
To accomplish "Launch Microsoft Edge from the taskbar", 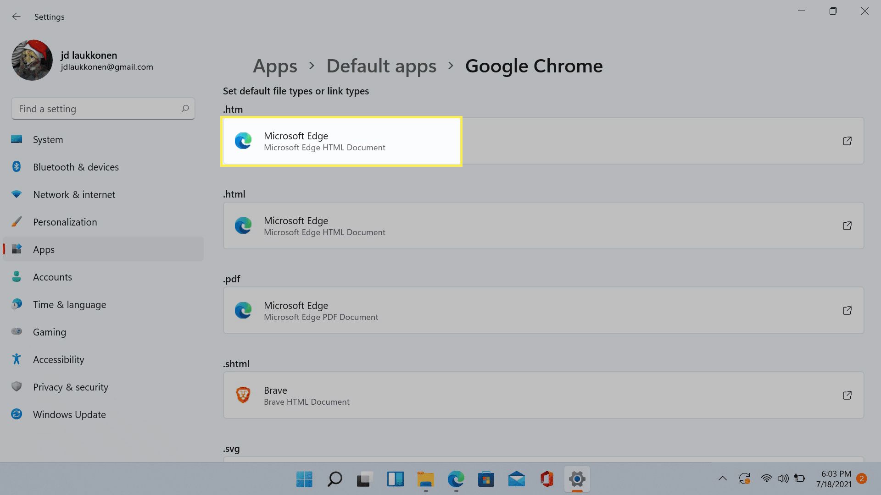I will (x=456, y=479).
